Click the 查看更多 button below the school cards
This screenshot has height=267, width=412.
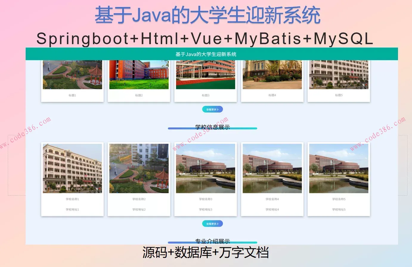[212, 224]
